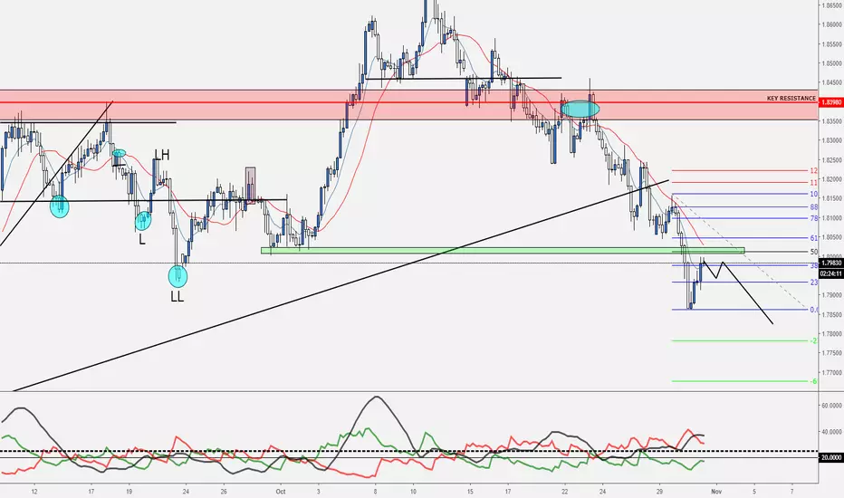Viewport: 844px width, 498px height.
Task: Click price axis value 1.78000
Action: (832, 334)
